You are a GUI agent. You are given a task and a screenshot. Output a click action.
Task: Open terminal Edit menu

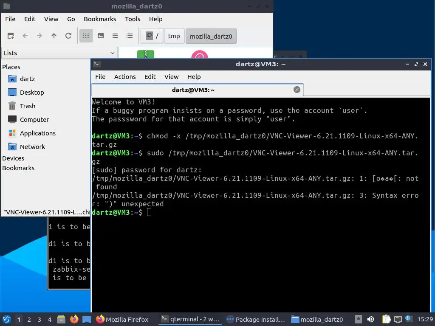(150, 77)
